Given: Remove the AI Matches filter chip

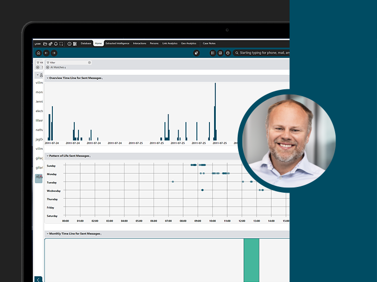Looking at the screenshot, I should coord(48,67).
